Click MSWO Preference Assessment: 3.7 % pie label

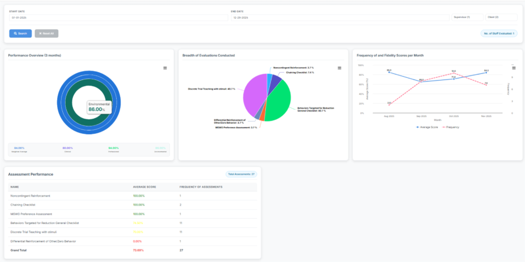tap(236, 128)
